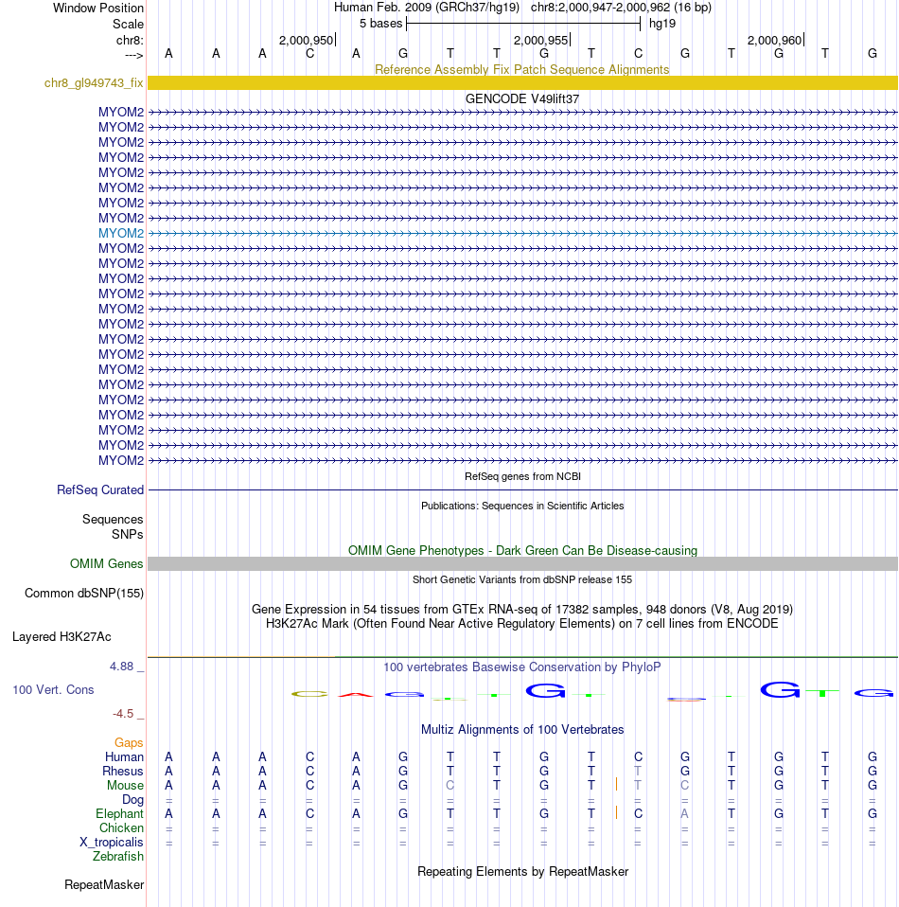Click the Sequences subtrack label
Screen dimensions: 899x907
tap(113, 520)
